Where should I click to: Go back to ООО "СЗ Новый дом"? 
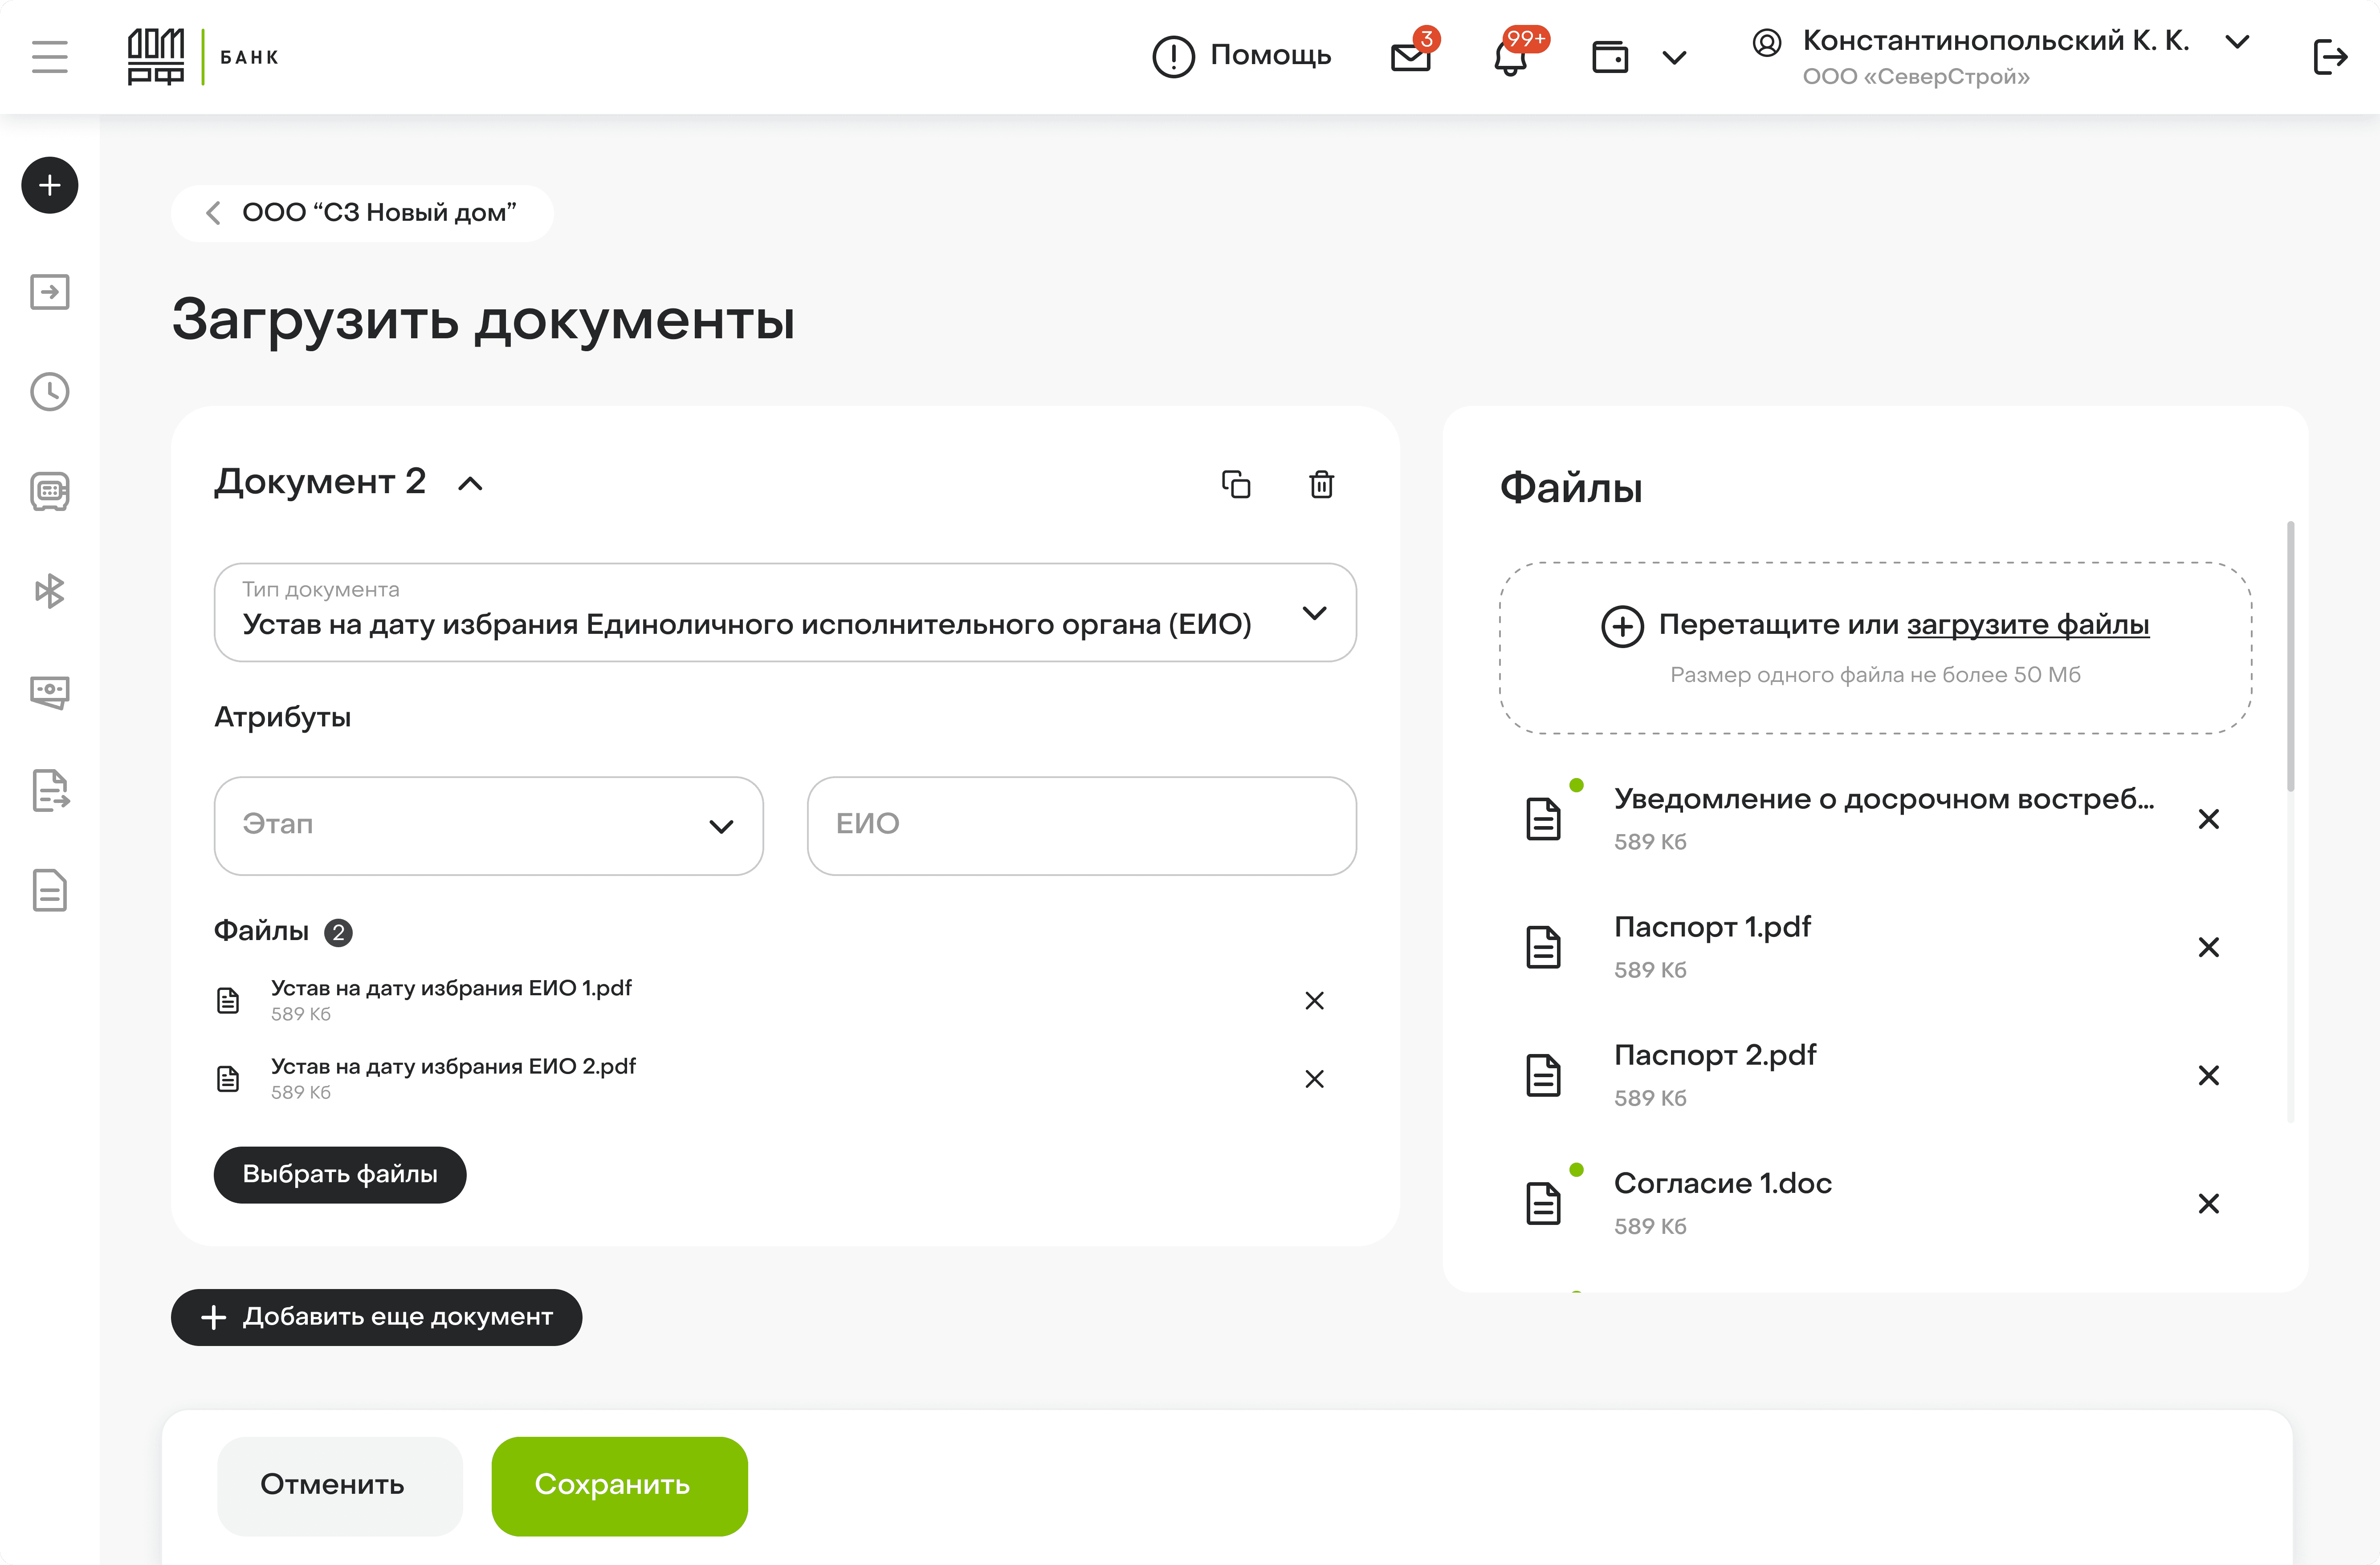point(362,213)
